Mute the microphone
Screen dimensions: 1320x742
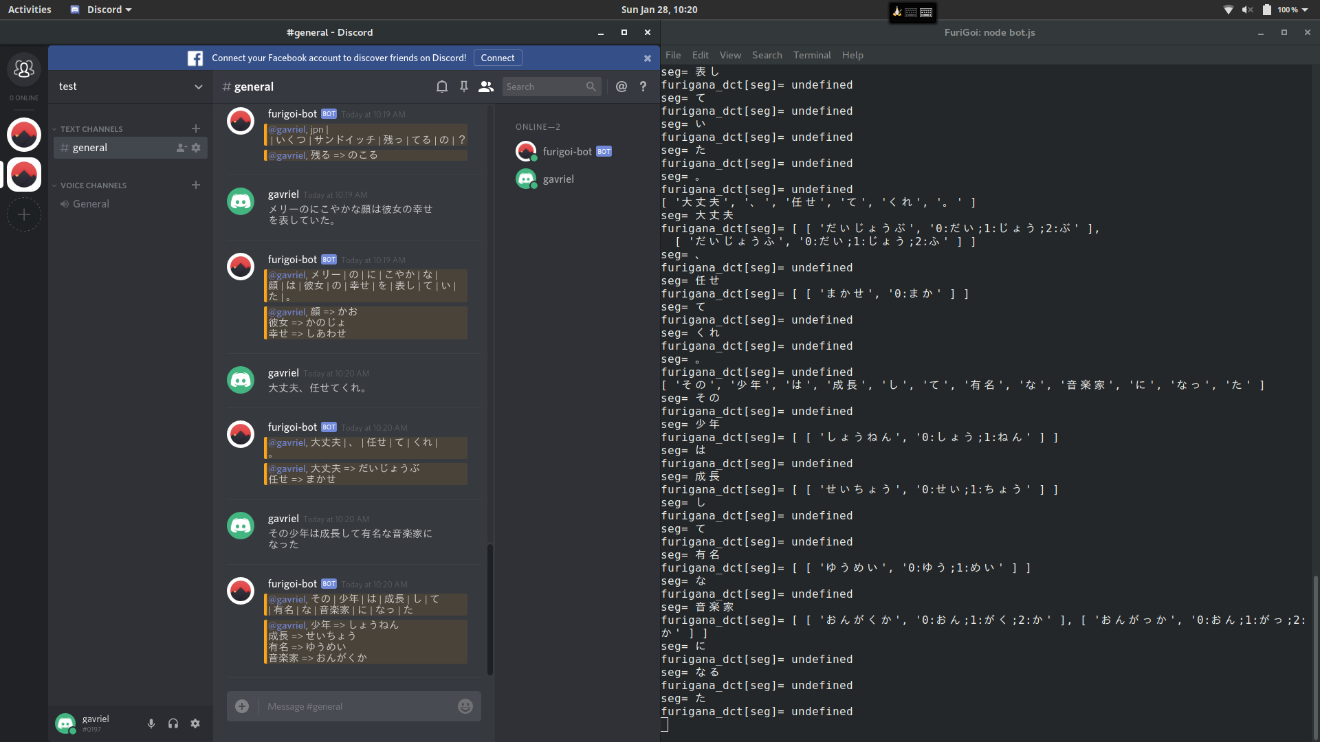click(151, 723)
